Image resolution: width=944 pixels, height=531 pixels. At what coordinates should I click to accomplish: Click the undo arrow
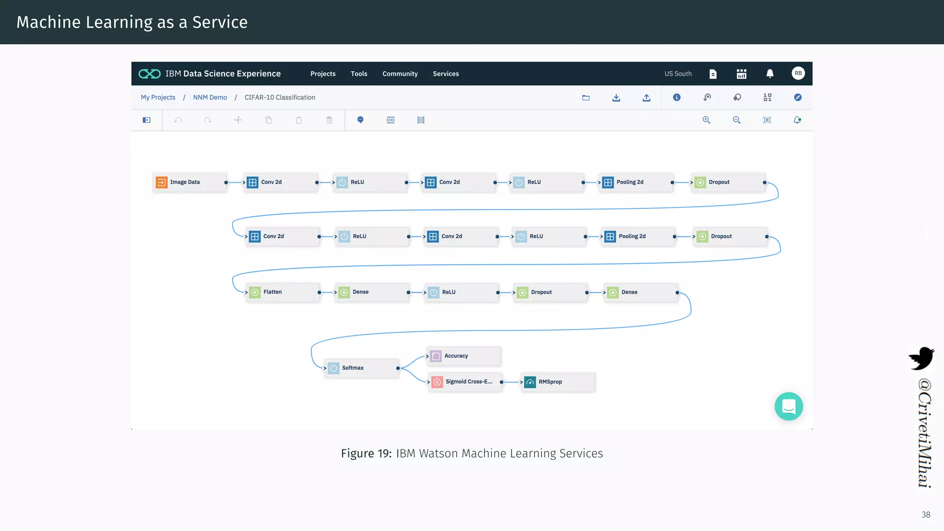tap(178, 120)
